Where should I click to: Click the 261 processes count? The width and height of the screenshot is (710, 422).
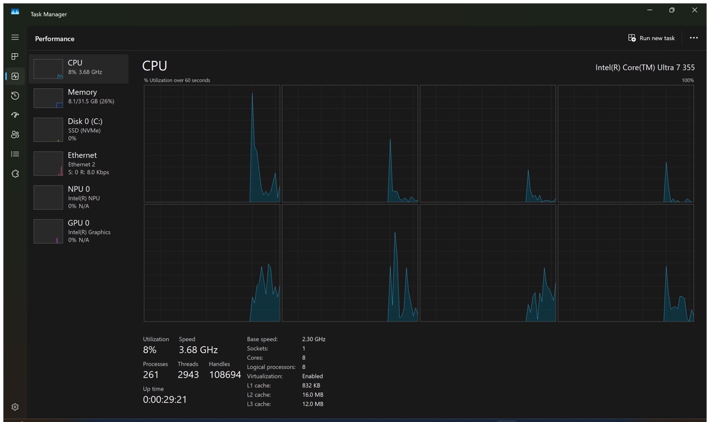click(151, 375)
